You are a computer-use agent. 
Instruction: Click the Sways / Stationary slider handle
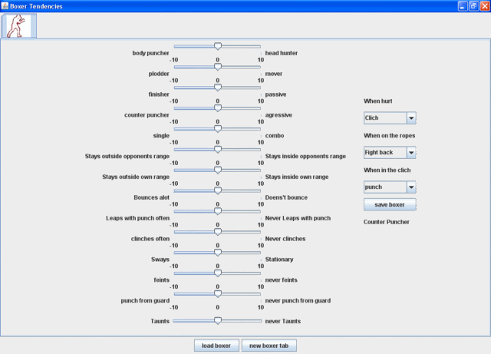pyautogui.click(x=217, y=253)
